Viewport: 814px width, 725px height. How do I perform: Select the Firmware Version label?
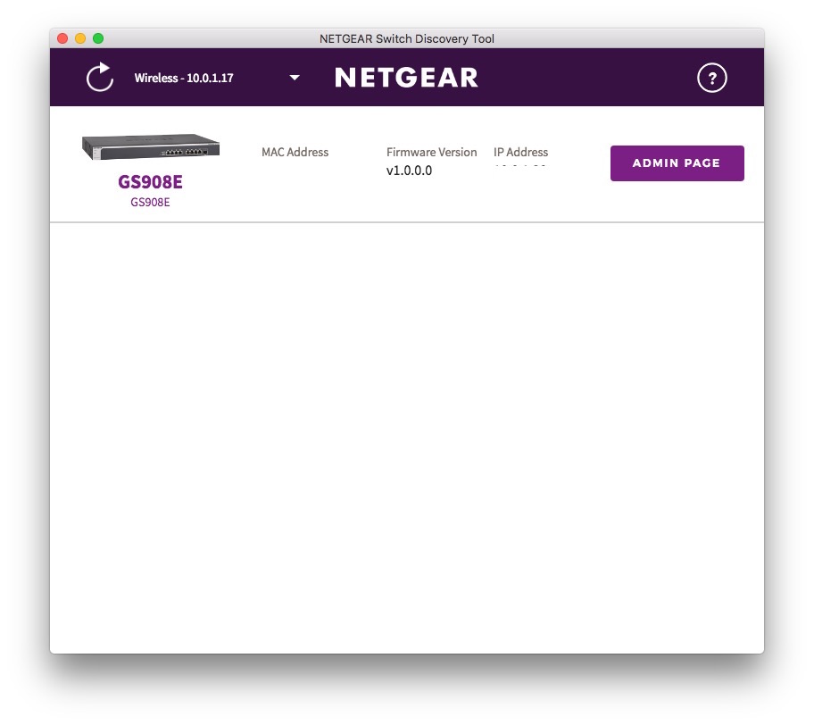coord(431,152)
